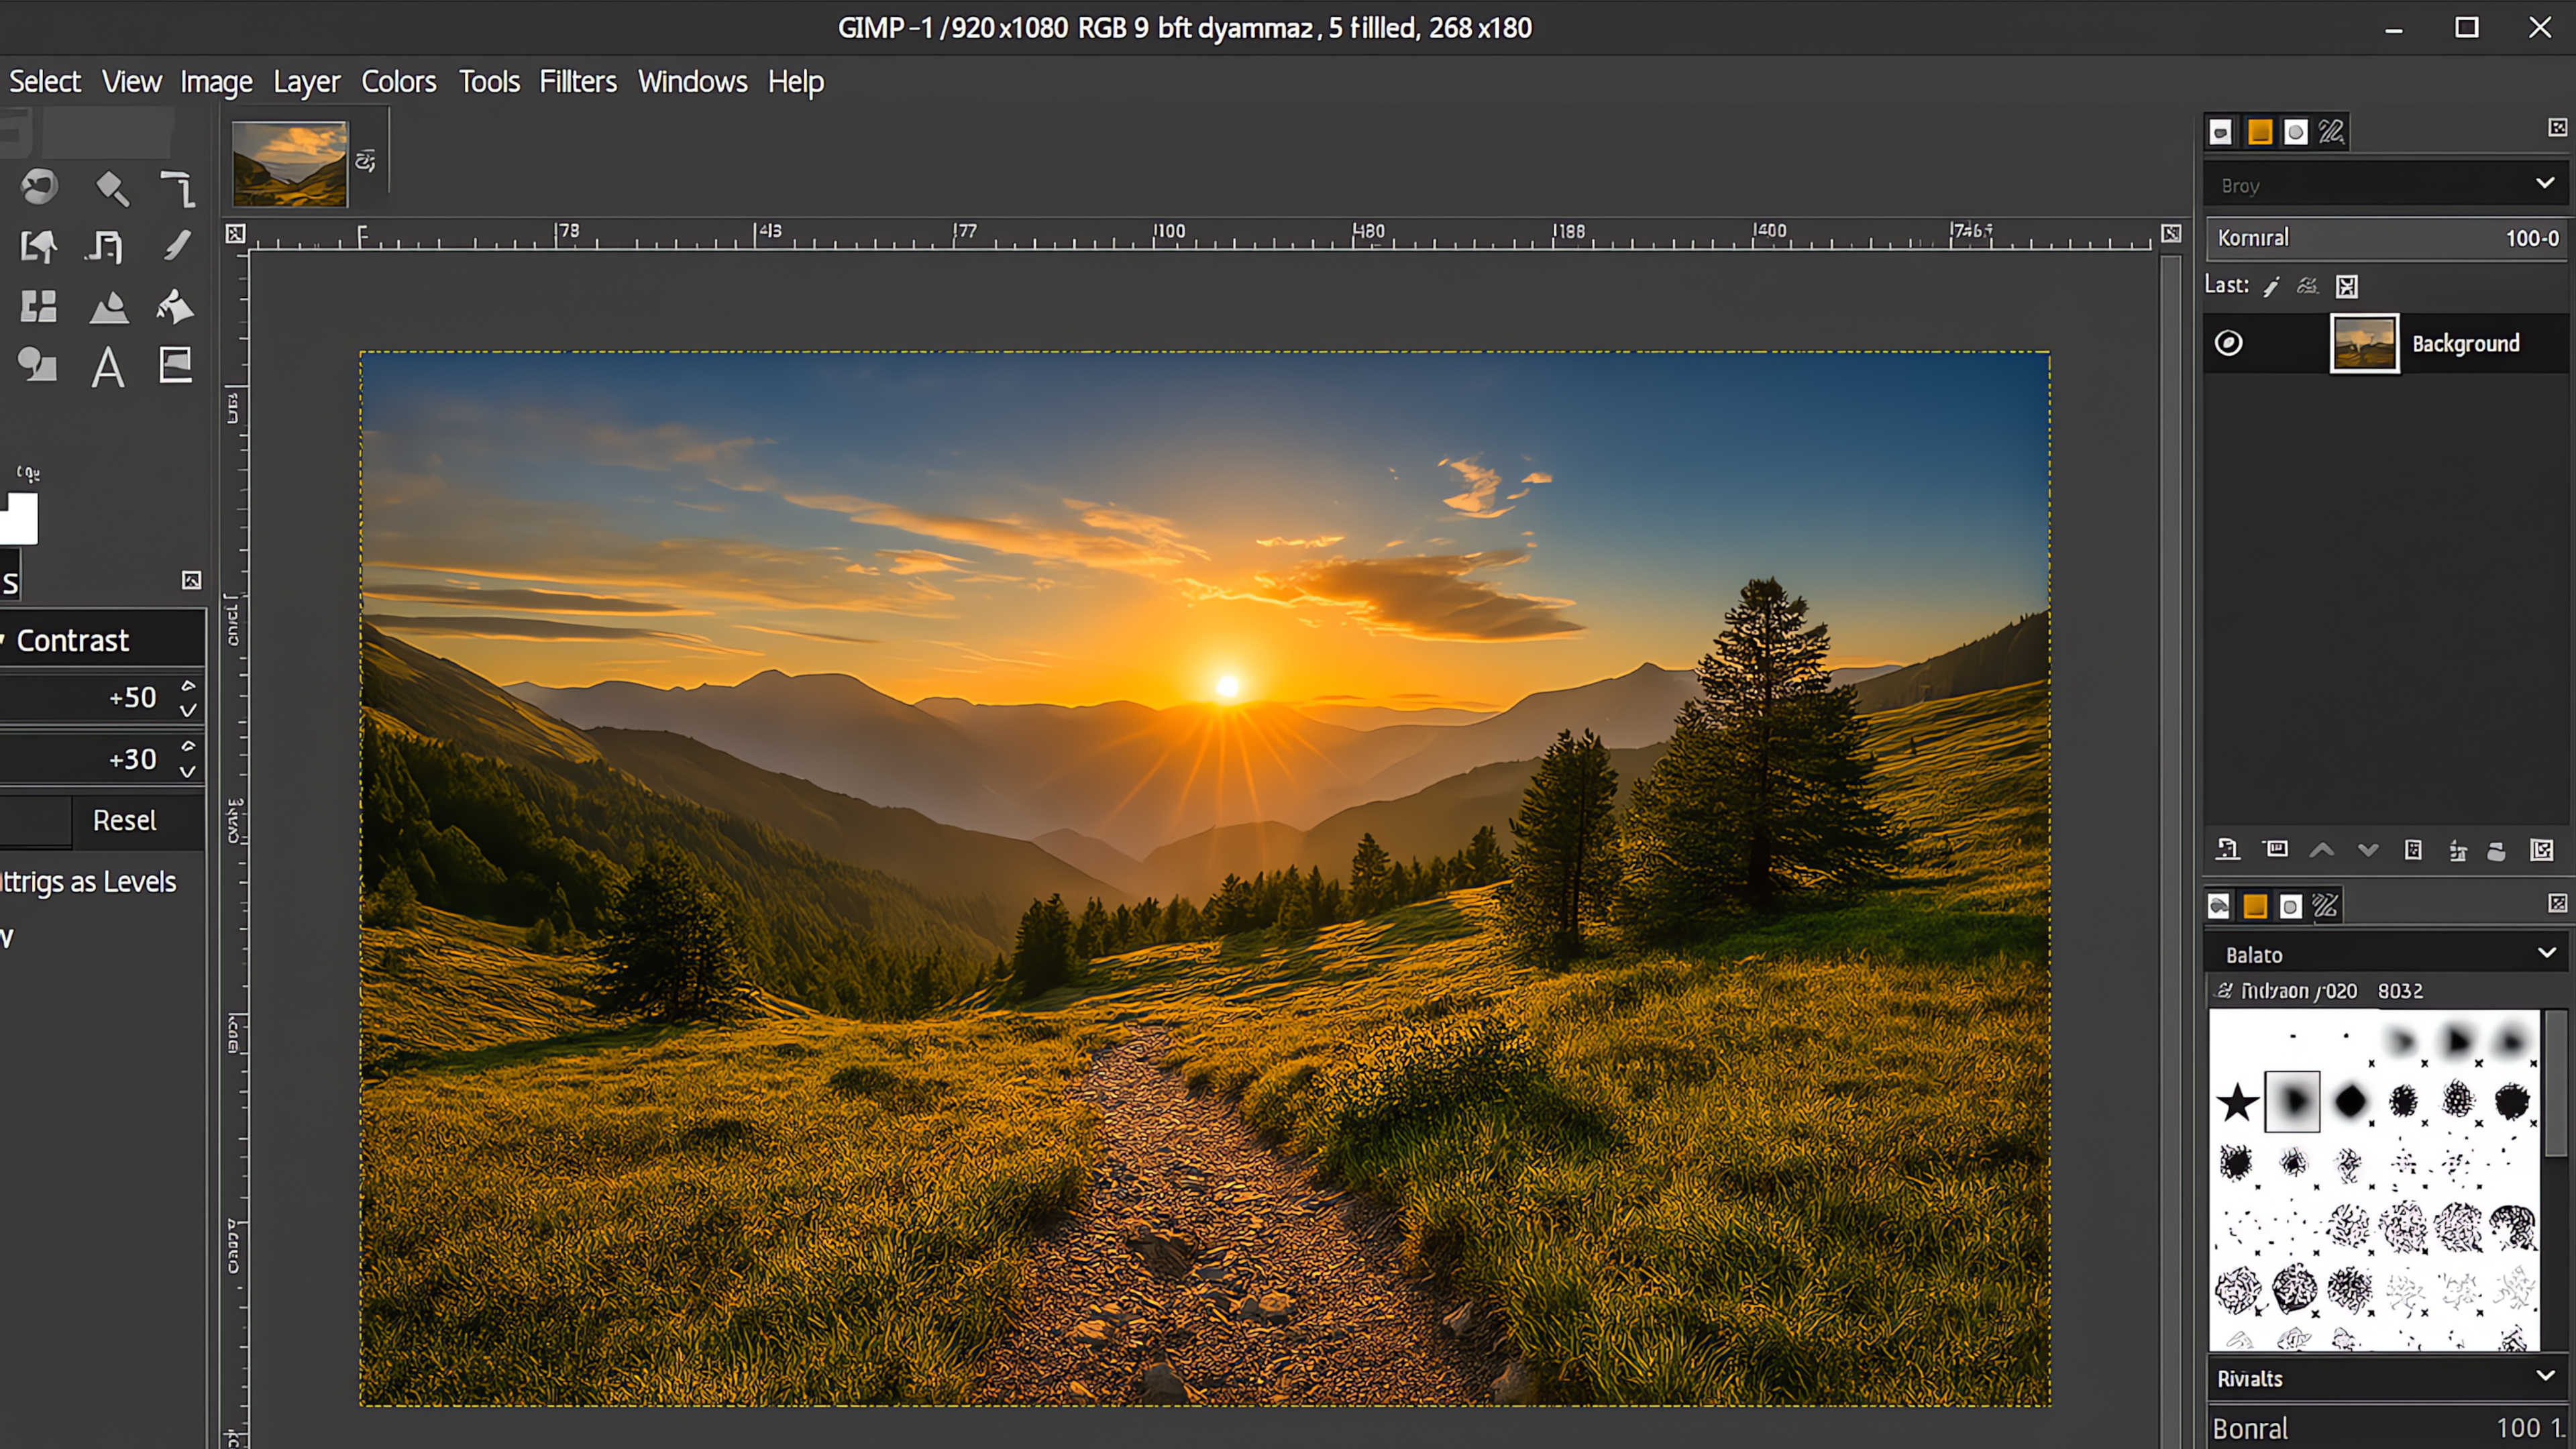This screenshot has width=2576, height=1449.
Task: Open the brushes dock configuration menu icon
Action: (x=2557, y=903)
